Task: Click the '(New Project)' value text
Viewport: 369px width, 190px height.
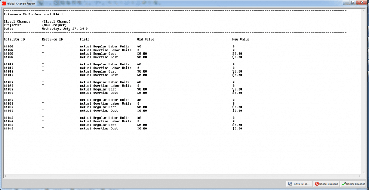Action: 54,25
